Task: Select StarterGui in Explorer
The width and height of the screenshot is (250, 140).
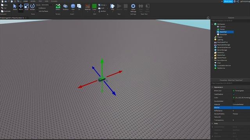Action: (221, 52)
